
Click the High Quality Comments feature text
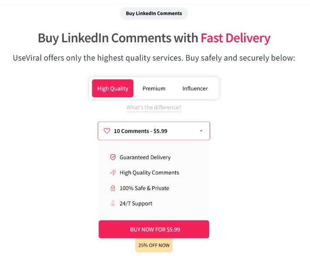tap(149, 173)
